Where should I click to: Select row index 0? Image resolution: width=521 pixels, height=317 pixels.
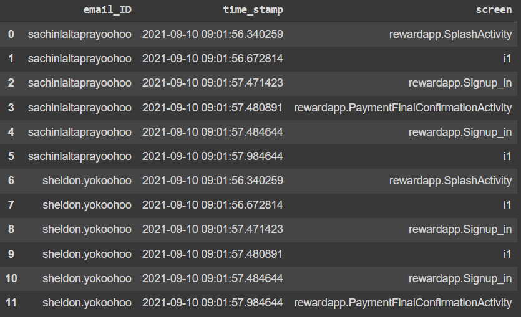pos(11,34)
